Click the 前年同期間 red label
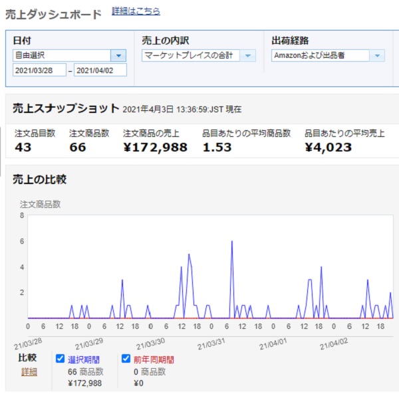This screenshot has width=399, height=396. (x=154, y=359)
